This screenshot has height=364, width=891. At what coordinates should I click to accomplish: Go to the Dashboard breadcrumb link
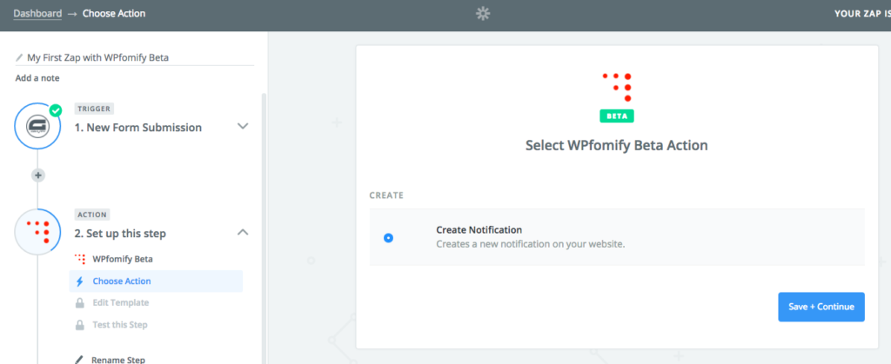[37, 13]
